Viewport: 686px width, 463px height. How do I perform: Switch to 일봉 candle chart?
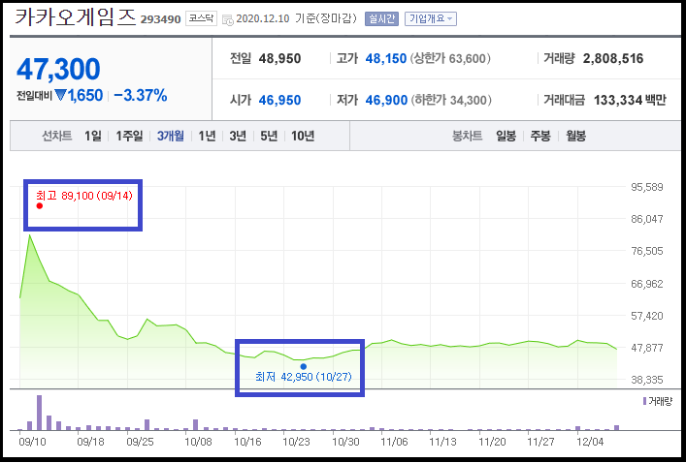[x=506, y=136]
